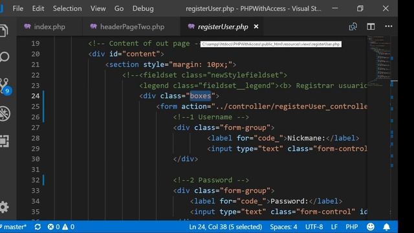Open the Go menu

(x=119, y=8)
